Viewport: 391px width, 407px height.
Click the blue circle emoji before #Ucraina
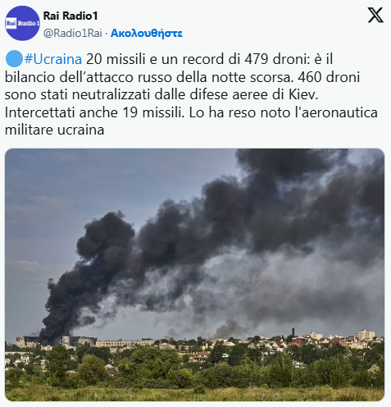pos(14,59)
